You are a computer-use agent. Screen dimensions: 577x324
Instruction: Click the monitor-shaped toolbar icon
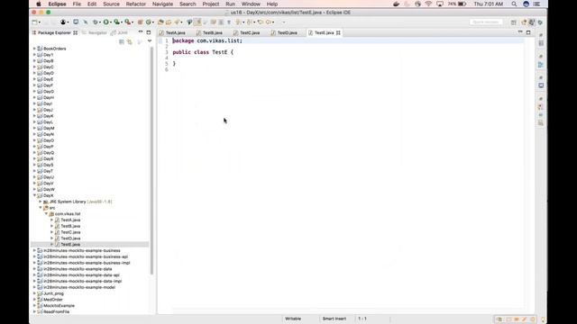[x=76, y=22]
